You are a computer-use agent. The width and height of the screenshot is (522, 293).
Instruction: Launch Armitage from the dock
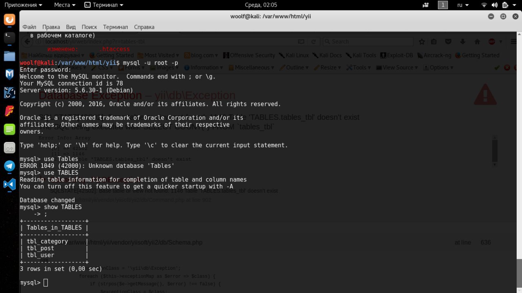coord(9,93)
